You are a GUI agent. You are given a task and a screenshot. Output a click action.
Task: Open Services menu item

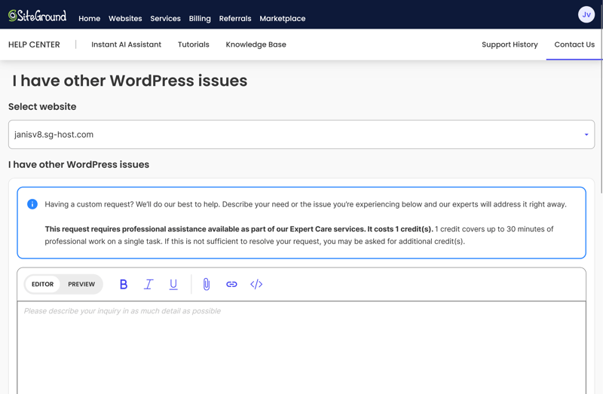pyautogui.click(x=165, y=18)
